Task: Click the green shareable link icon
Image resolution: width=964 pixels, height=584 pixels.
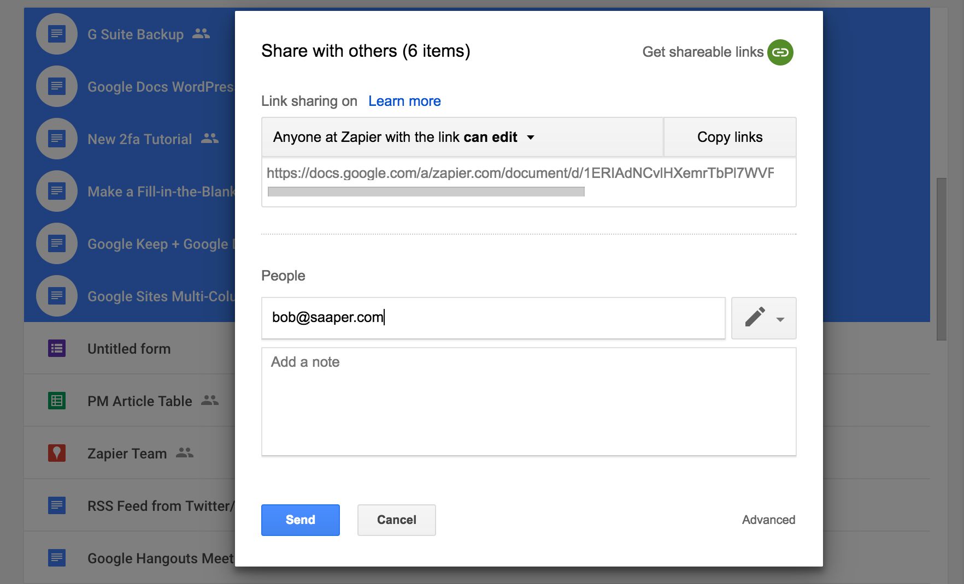Action: coord(780,52)
